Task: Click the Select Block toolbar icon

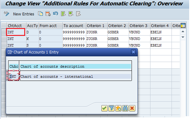Action: (71, 14)
